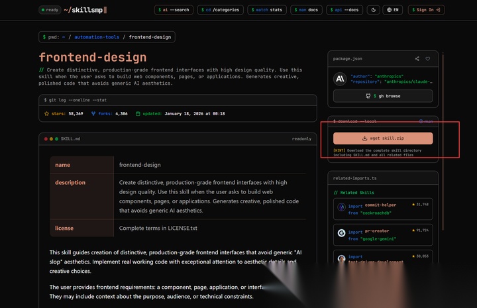The height and width of the screenshot is (308, 477).
Task: Click the green dot on SKILL.md window
Action: tap(56, 139)
